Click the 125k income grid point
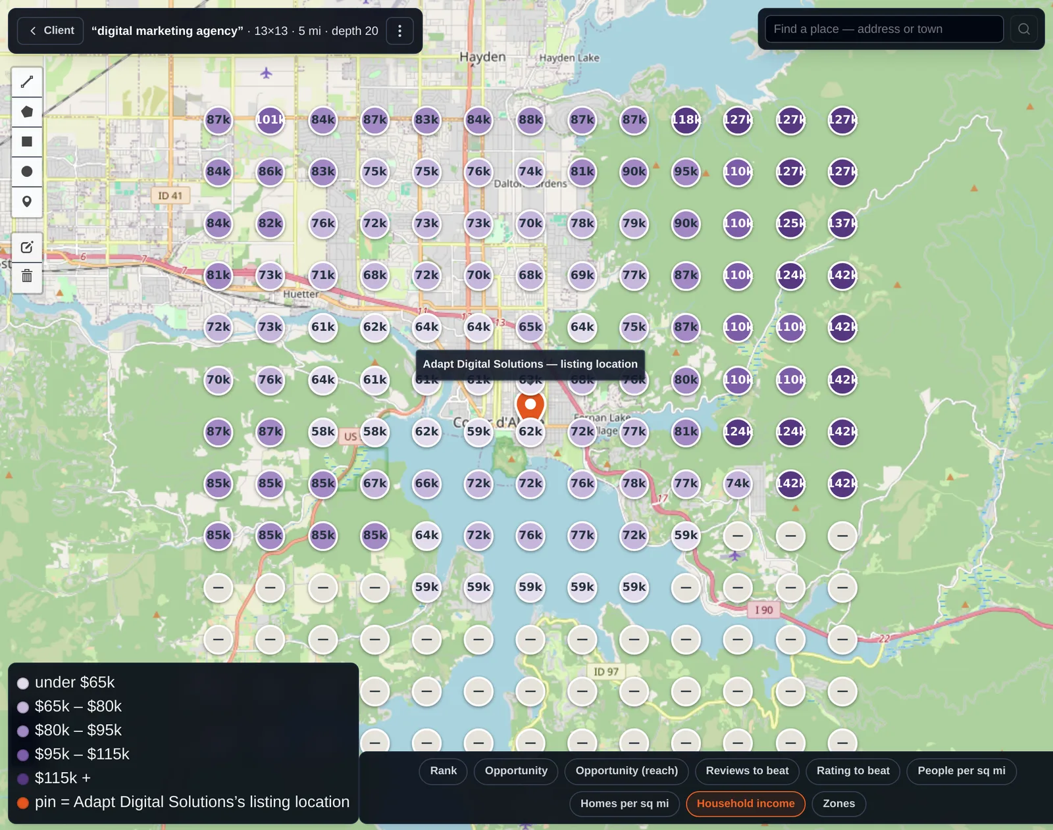Image resolution: width=1053 pixels, height=830 pixels. point(790,224)
